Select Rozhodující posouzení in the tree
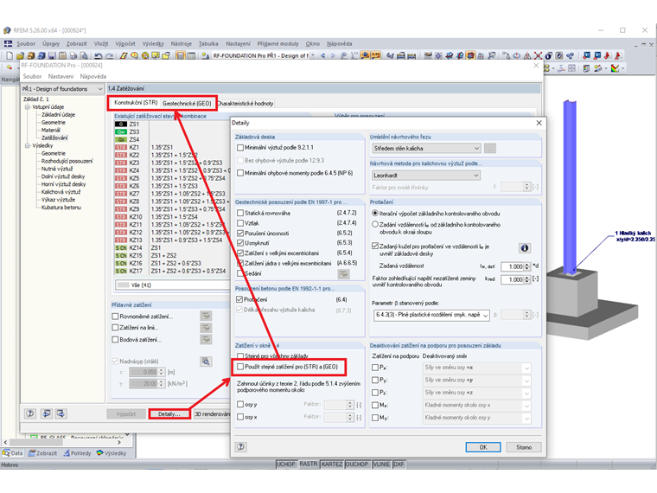 tap(67, 161)
